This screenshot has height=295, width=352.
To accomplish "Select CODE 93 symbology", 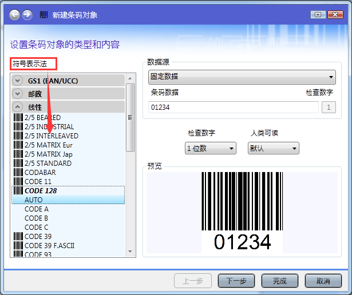I will pos(38,254).
